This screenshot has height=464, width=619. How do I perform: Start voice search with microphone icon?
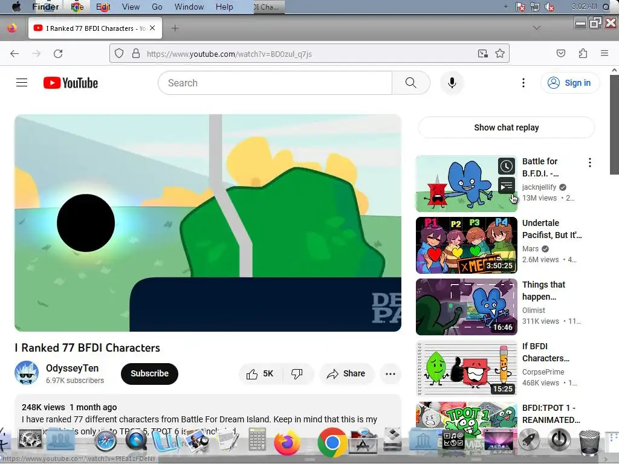point(452,83)
